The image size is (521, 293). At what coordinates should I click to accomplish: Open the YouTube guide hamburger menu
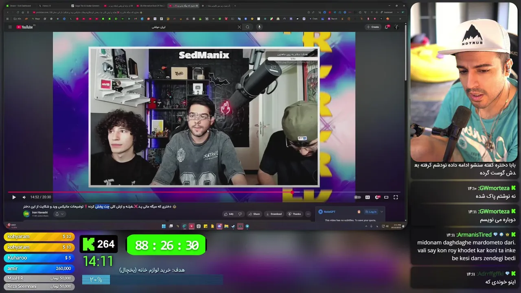10,27
